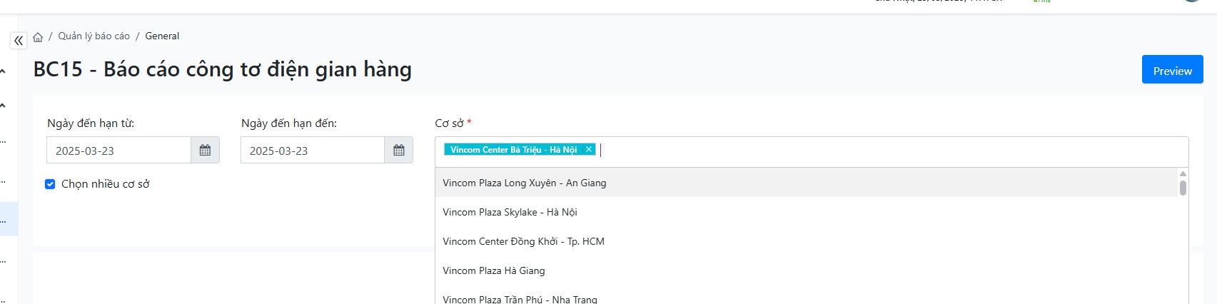Screen dimensions: 1217x304
Task: Choose Vincom Plaza Trần Phú - Nha Trang
Action: pos(520,299)
